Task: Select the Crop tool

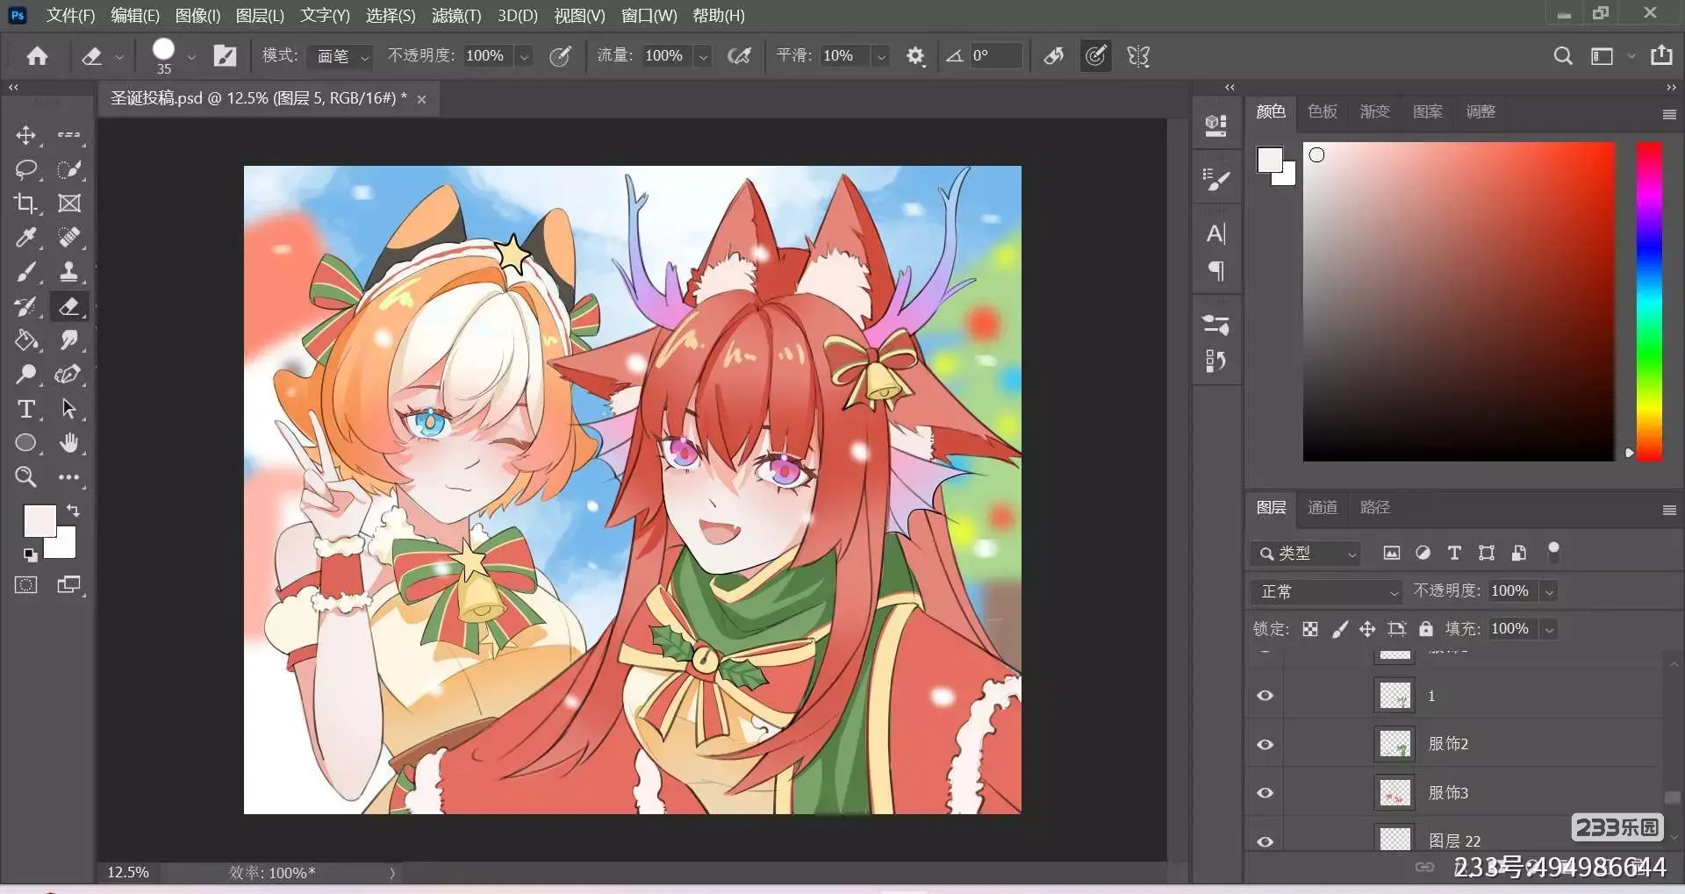Action: coord(25,204)
